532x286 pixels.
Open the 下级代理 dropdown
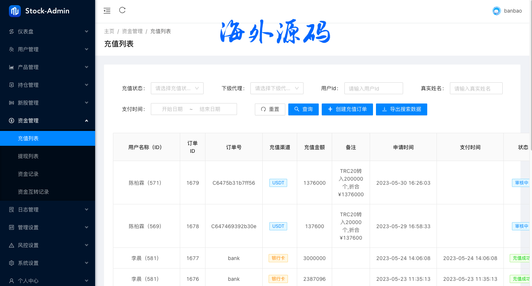277,88
